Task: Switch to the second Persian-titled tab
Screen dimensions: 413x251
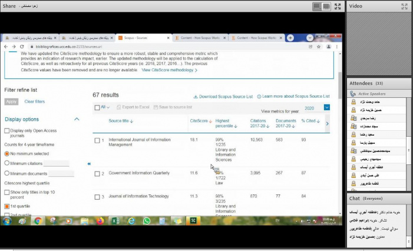Action: [87, 38]
